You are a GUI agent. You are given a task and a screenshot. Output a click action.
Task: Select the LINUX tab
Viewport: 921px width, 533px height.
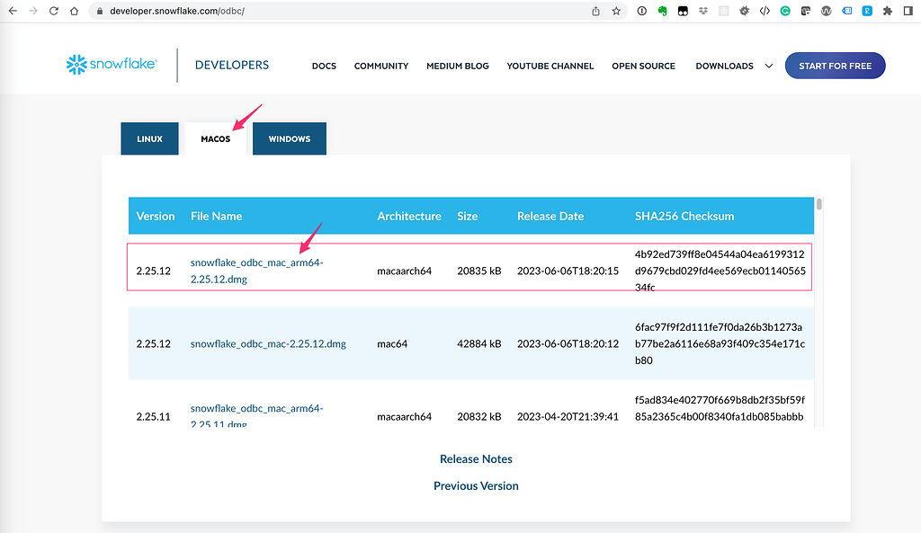click(149, 138)
